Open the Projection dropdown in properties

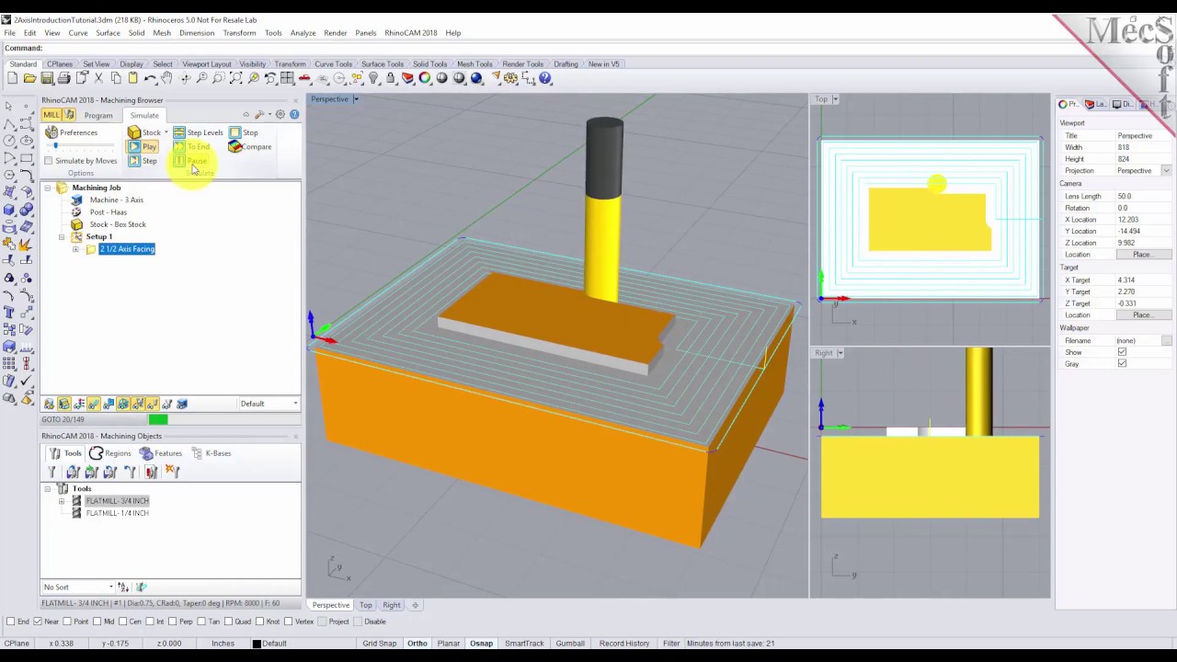(x=1166, y=171)
